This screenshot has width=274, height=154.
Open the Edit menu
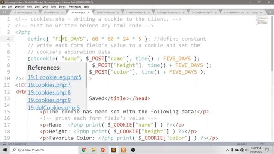(x=10, y=7)
